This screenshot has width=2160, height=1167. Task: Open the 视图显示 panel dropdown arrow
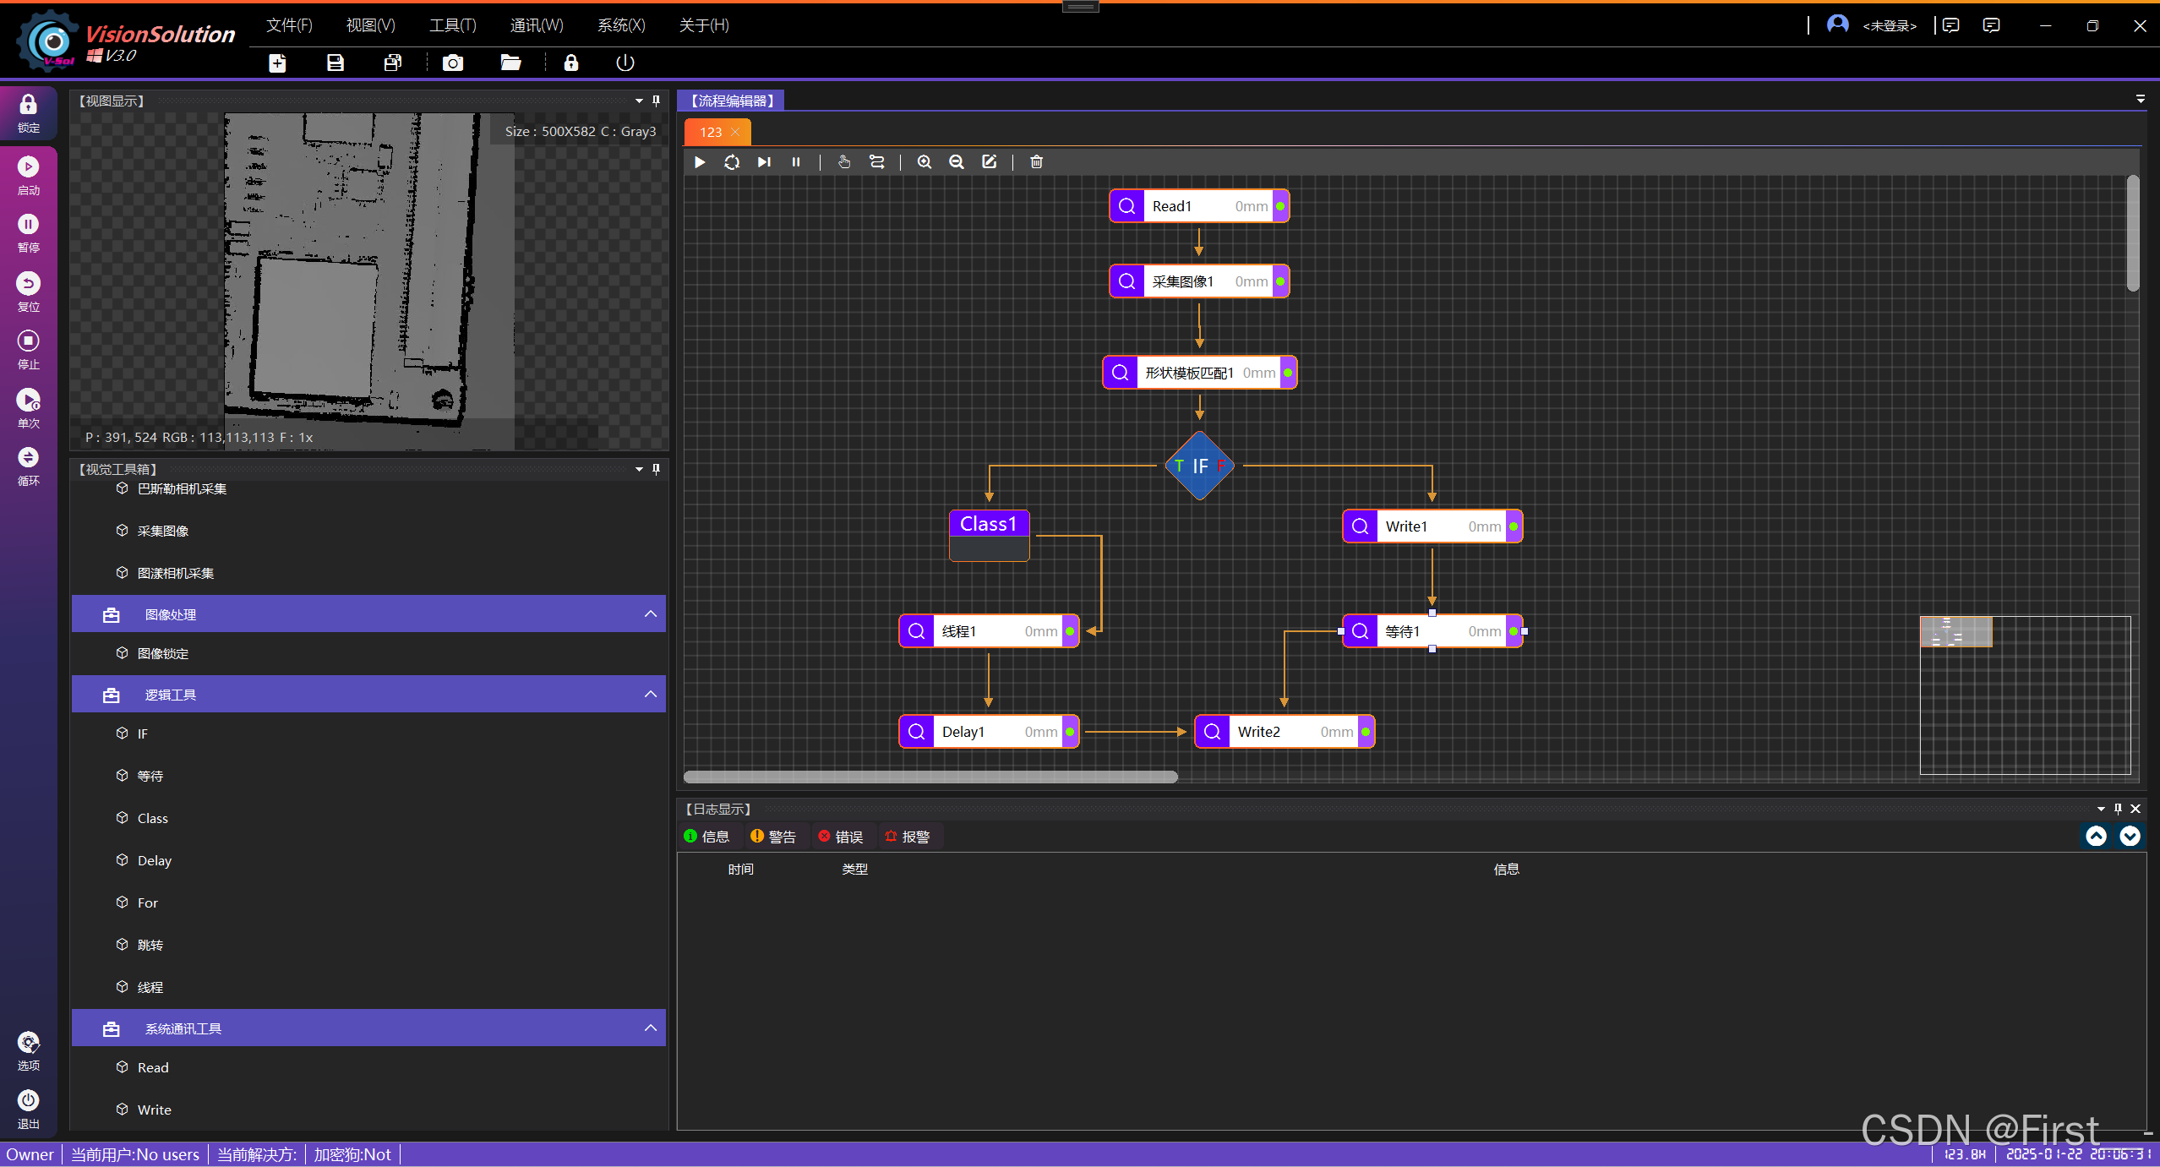639,101
